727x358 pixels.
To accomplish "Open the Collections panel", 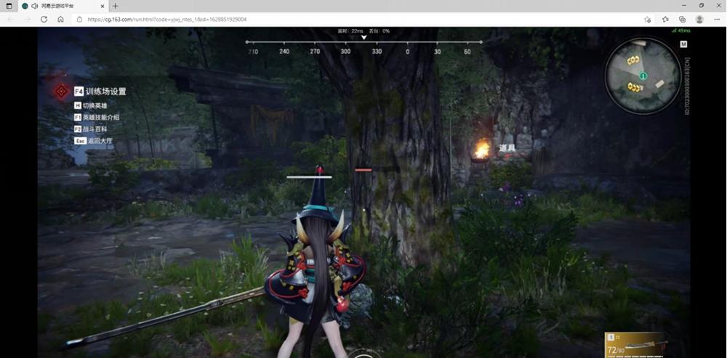I will pyautogui.click(x=683, y=20).
